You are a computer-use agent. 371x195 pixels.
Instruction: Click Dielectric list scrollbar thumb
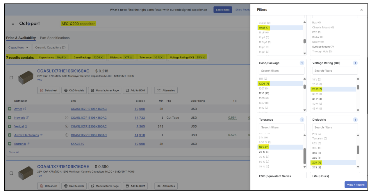(358, 150)
